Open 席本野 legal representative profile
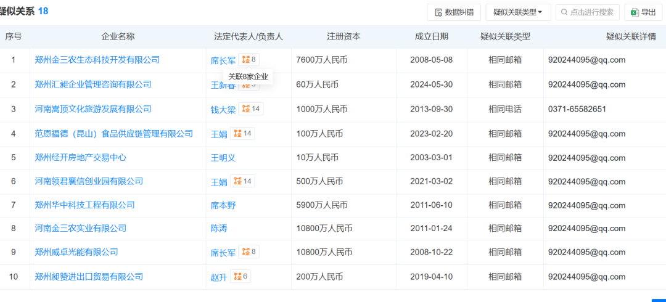666x302 pixels. pyautogui.click(x=223, y=206)
